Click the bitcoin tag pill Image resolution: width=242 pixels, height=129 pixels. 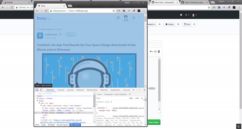click(71, 34)
